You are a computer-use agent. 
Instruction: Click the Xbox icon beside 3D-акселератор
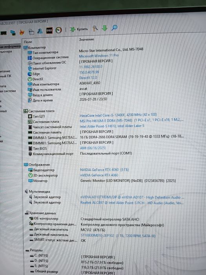[x=31, y=175]
